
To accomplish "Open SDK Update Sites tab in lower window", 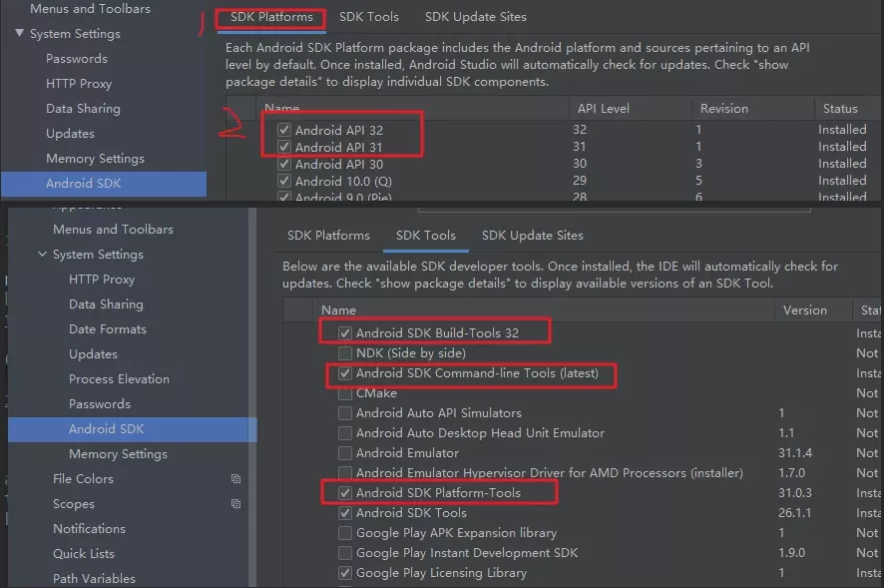I will [x=532, y=236].
